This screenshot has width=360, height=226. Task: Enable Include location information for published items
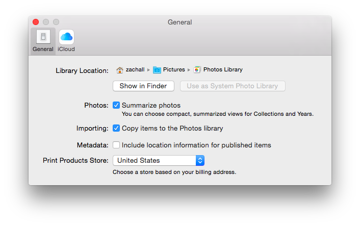pyautogui.click(x=116, y=145)
